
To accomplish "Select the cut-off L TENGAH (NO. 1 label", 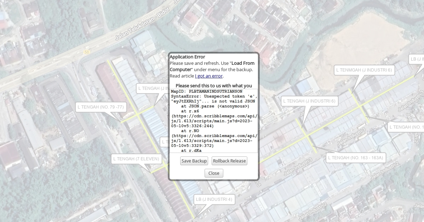I will coord(406,127).
